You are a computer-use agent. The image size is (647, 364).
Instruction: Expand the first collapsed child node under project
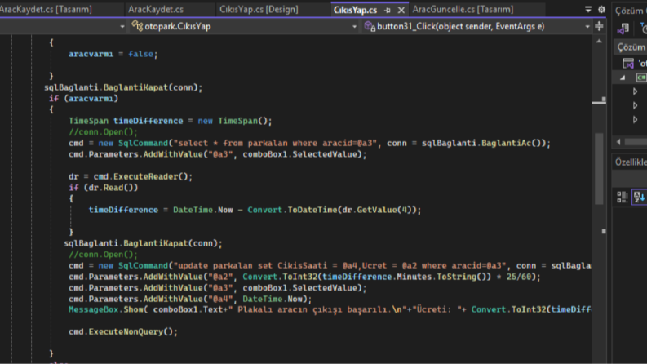635,91
